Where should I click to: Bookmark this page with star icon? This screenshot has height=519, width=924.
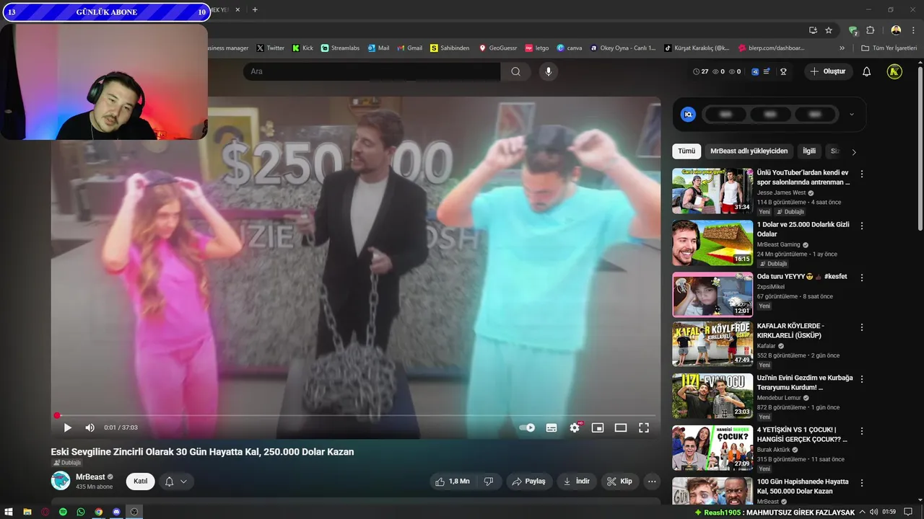pyautogui.click(x=829, y=30)
